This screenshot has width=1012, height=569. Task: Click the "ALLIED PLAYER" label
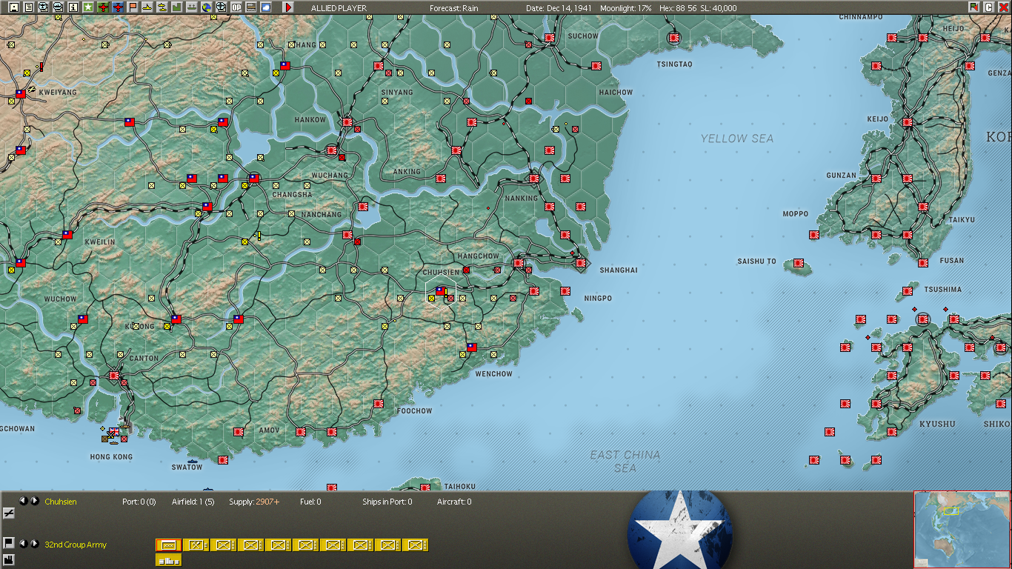pos(339,8)
